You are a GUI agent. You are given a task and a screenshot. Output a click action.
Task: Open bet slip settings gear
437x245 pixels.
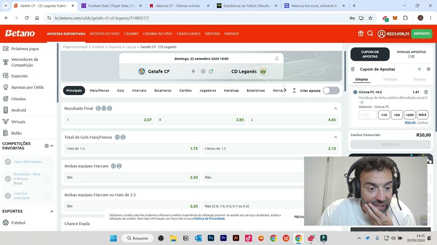(428, 69)
